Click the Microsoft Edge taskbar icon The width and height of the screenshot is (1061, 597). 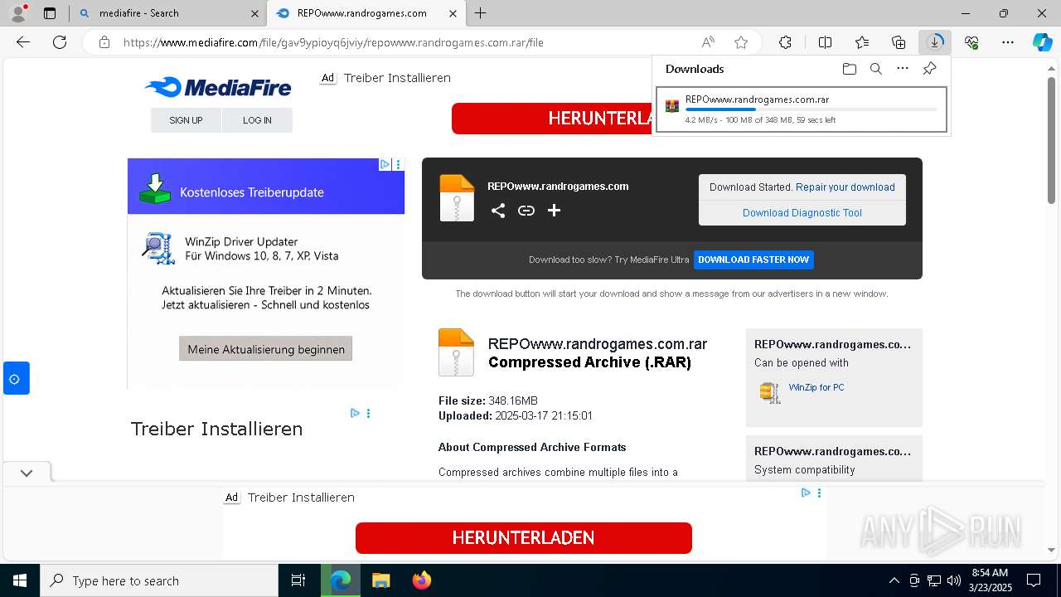pyautogui.click(x=341, y=580)
